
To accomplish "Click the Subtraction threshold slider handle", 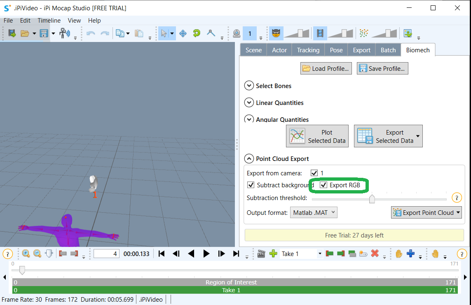I will pos(372,198).
